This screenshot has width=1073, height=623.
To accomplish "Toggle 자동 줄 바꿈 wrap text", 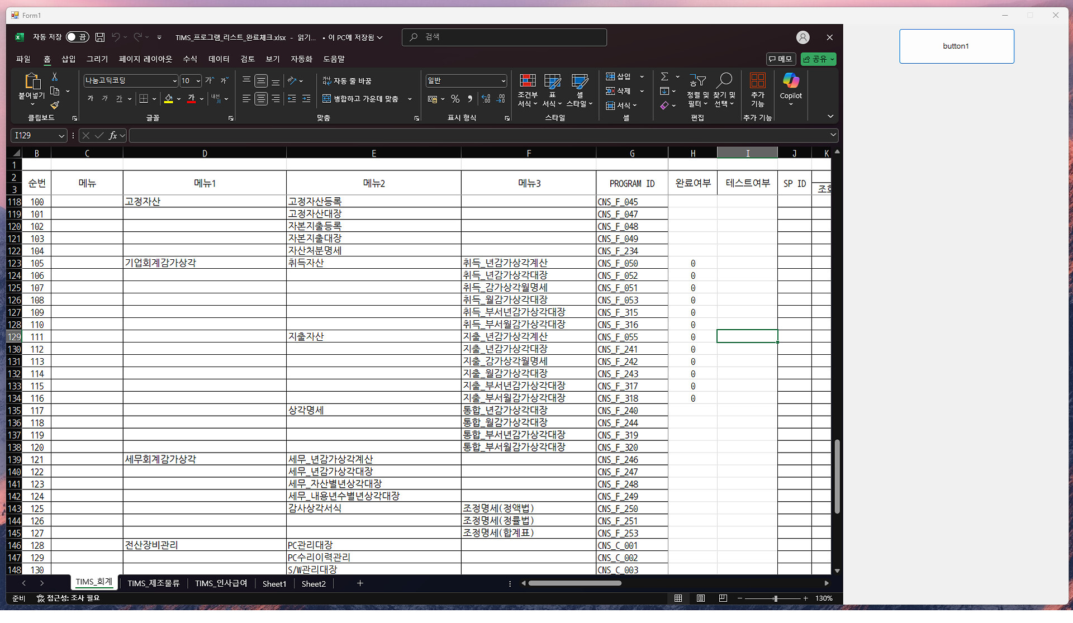I will click(347, 81).
